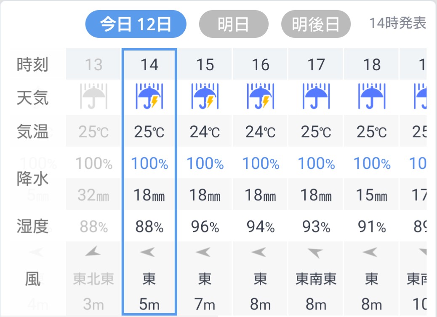Click the east wind arrow at 14時
Image resolution: width=437 pixels, height=317 pixels.
149,253
